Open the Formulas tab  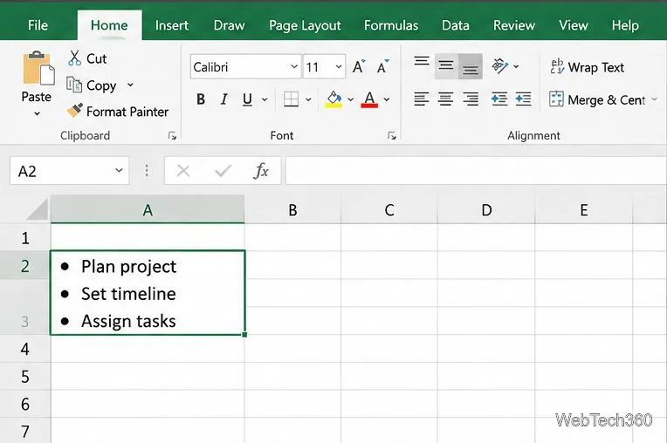391,25
